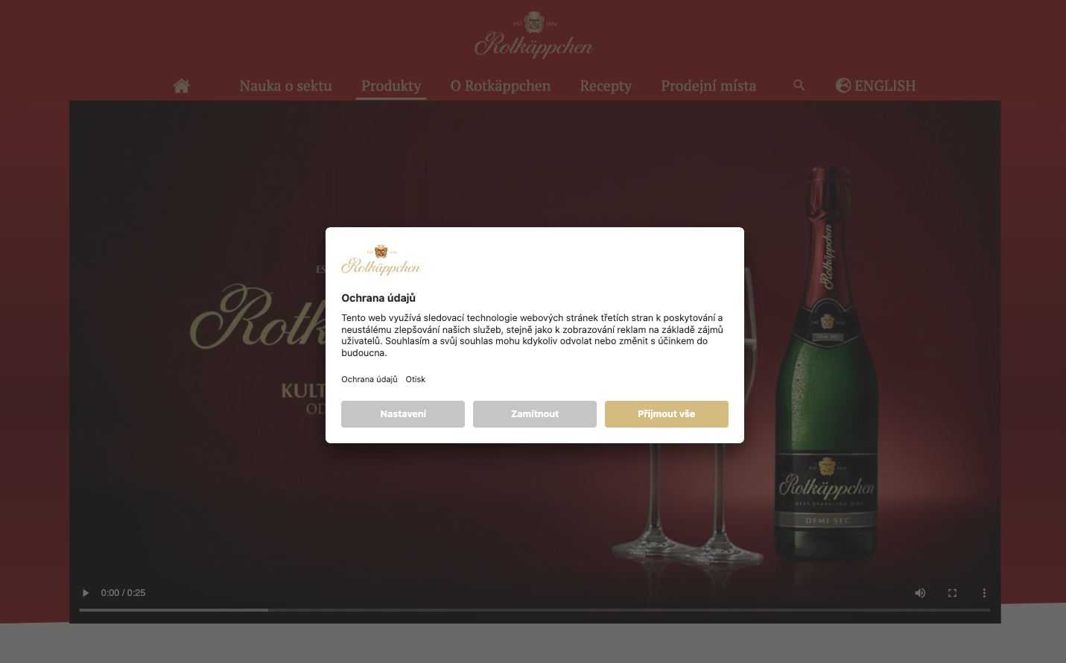Go to the Recepty page
1066x663 pixels.
pyautogui.click(x=606, y=86)
